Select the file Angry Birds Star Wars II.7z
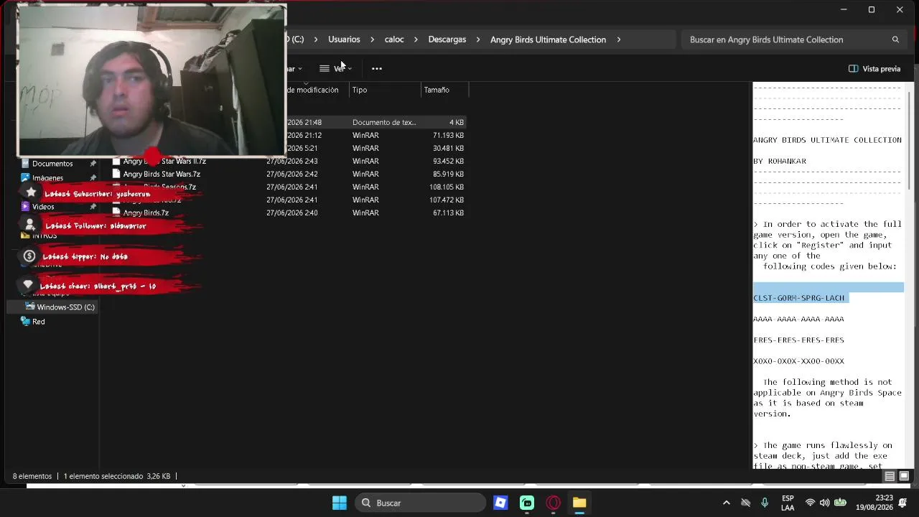This screenshot has height=517, width=919. 164,161
